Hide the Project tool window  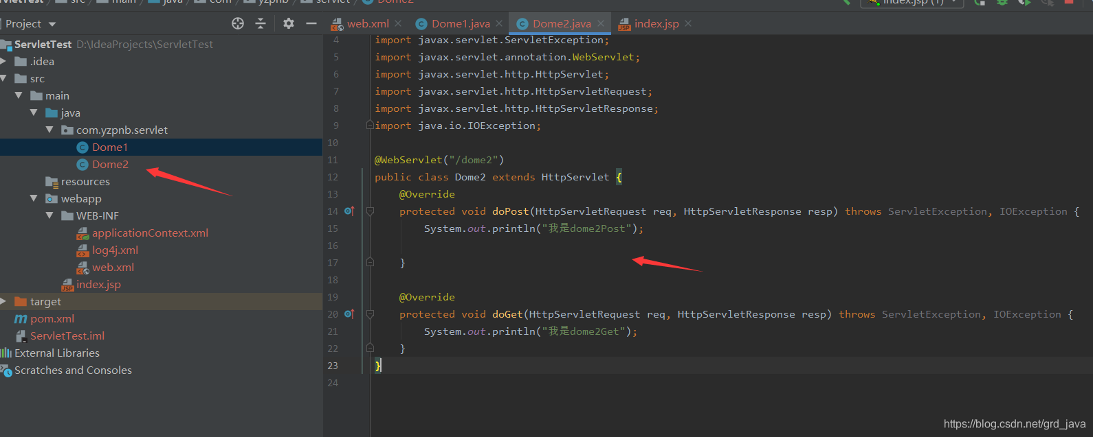(x=311, y=23)
